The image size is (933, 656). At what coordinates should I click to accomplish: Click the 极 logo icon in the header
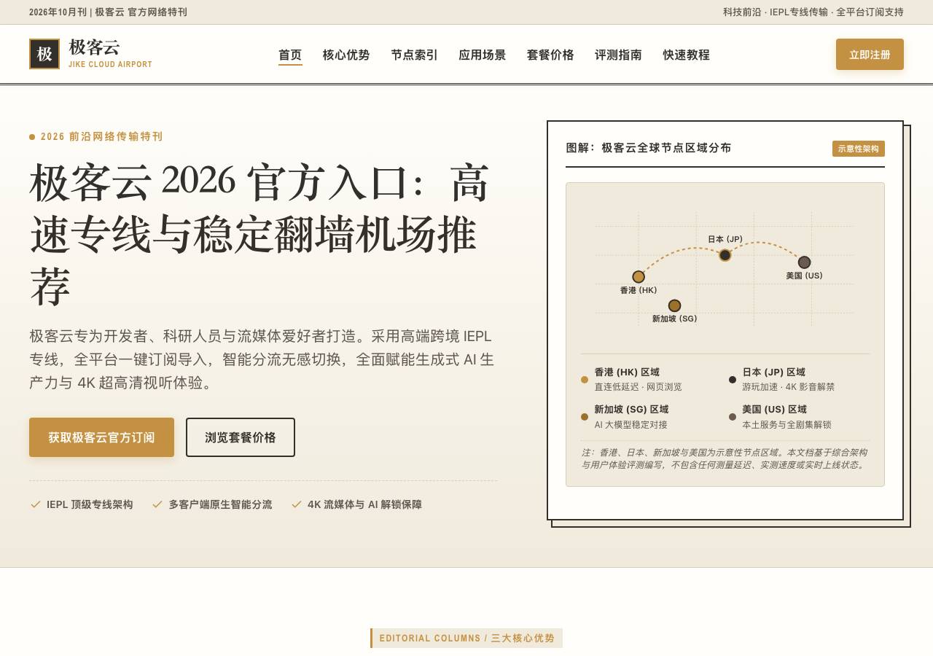44,54
